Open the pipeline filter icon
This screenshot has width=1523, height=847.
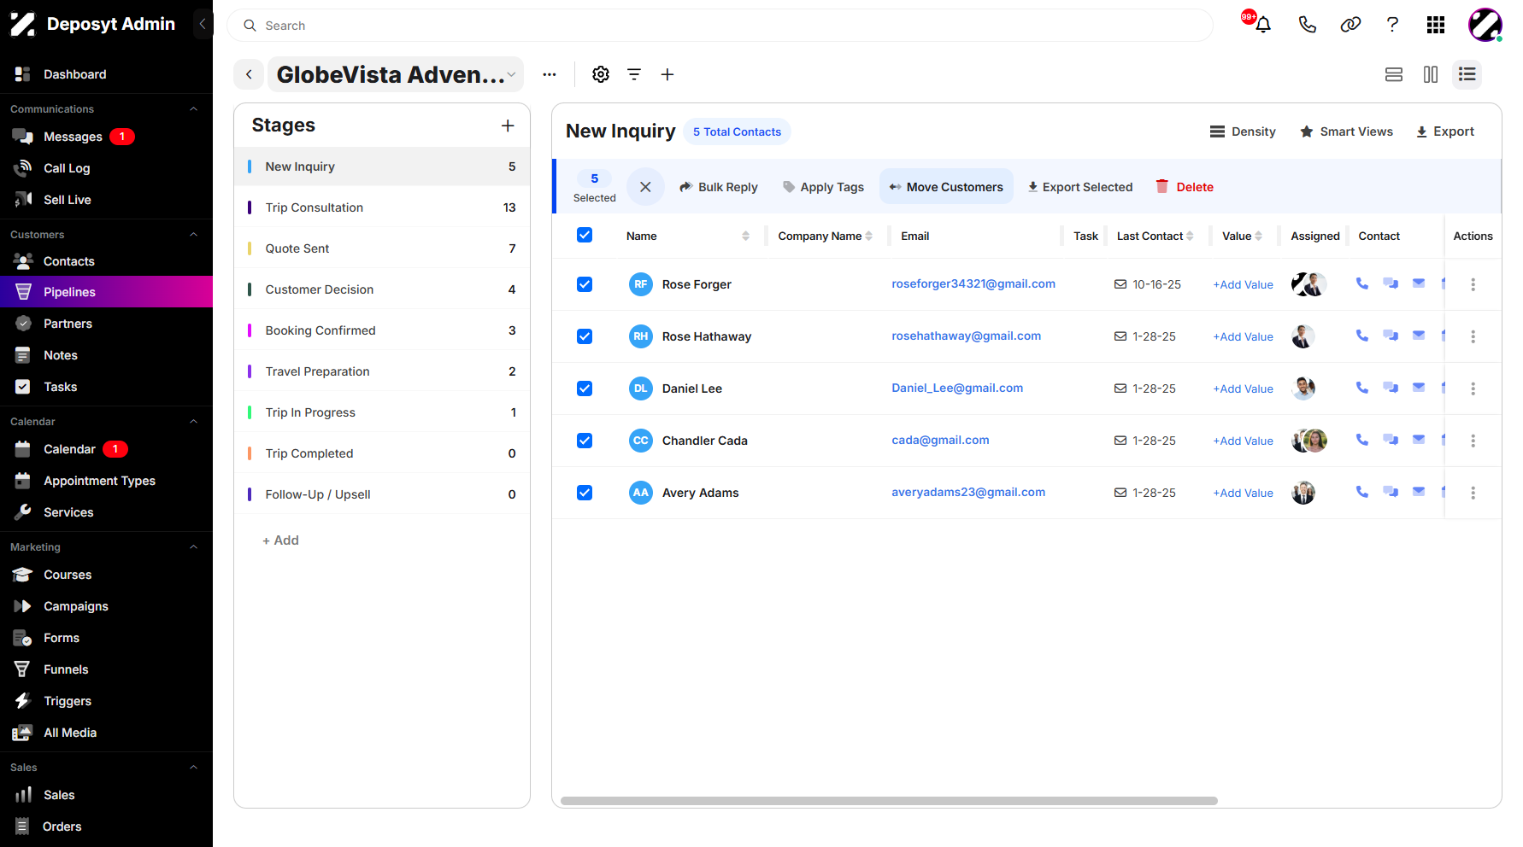(x=634, y=74)
